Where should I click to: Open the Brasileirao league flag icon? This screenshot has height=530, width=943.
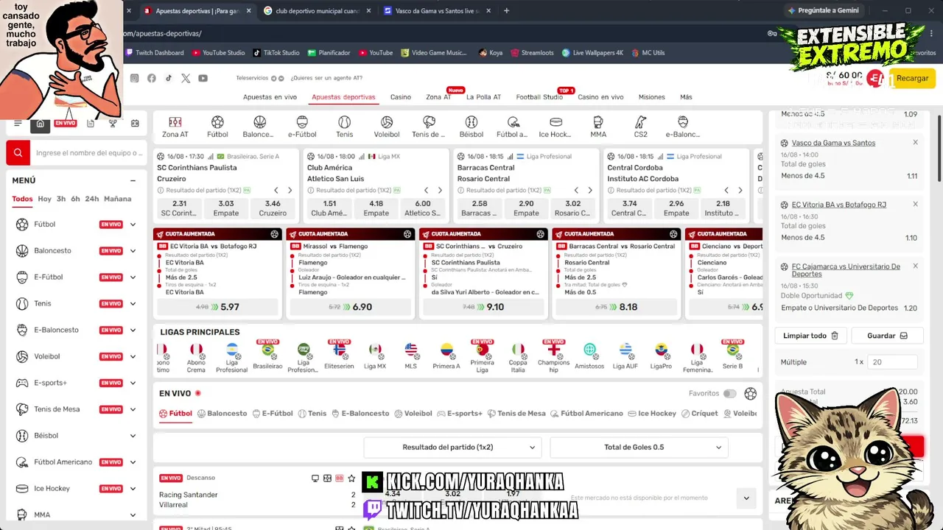pos(267,350)
